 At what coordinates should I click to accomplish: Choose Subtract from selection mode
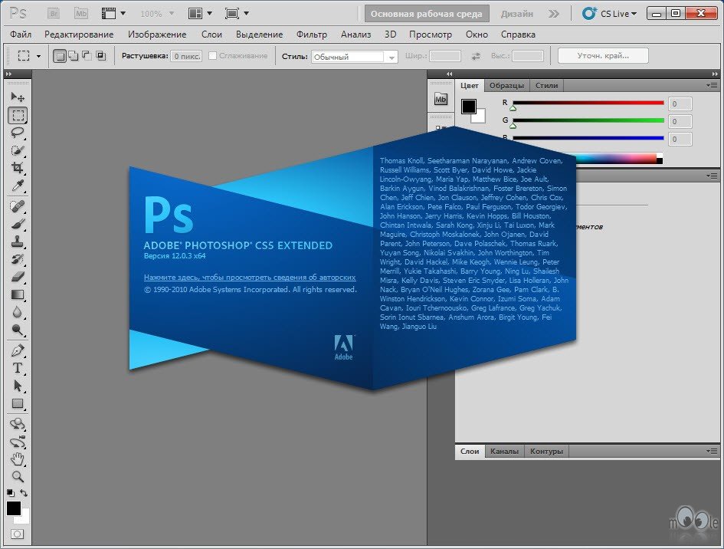click(87, 56)
